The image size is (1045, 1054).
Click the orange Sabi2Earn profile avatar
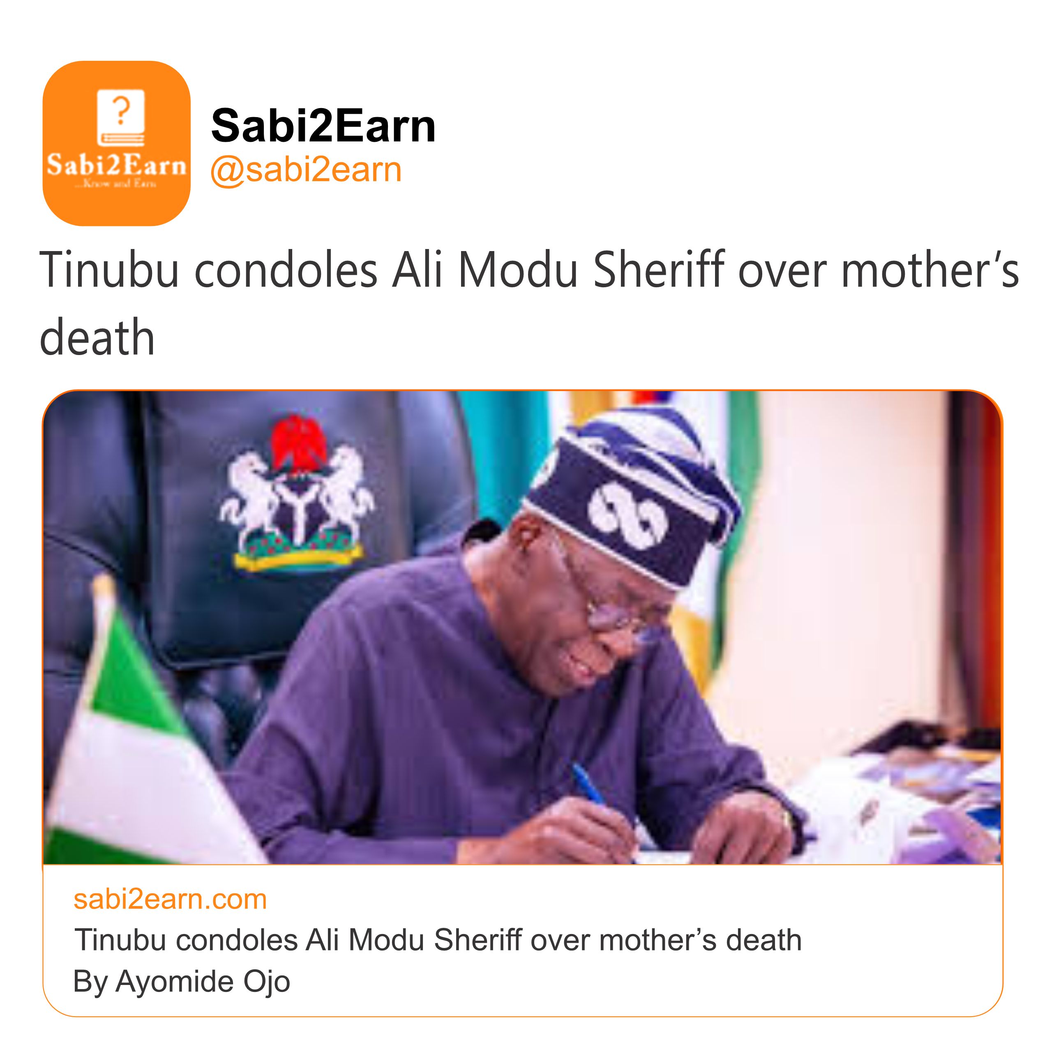tap(116, 143)
